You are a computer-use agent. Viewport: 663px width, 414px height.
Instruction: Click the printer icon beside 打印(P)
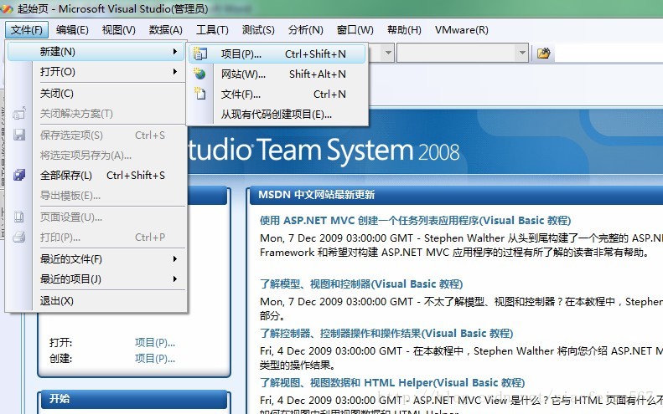pos(19,237)
